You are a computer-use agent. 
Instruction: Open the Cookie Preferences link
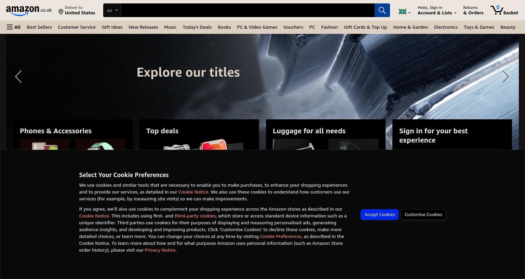(281, 236)
